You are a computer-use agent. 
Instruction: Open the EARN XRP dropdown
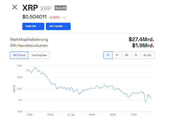point(33,26)
